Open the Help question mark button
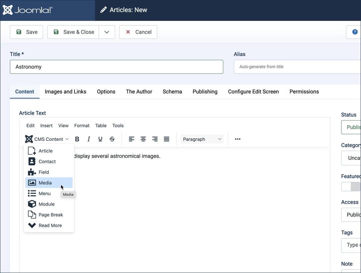This screenshot has width=361, height=273. 355,32
